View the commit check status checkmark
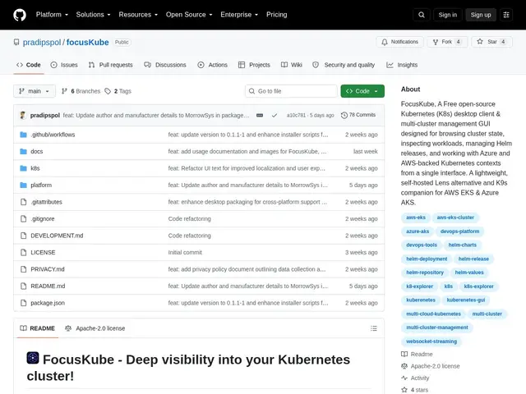 tap(275, 115)
